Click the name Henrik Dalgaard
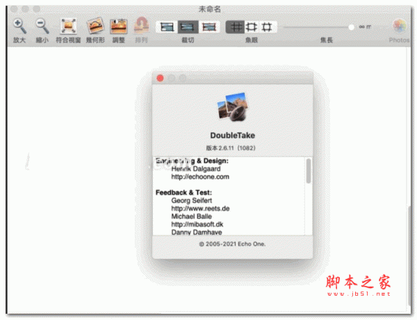 pyautogui.click(x=196, y=169)
